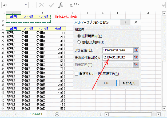Click the リスト範囲 input field
Viewport: 167px width, 118px height.
(x=117, y=50)
